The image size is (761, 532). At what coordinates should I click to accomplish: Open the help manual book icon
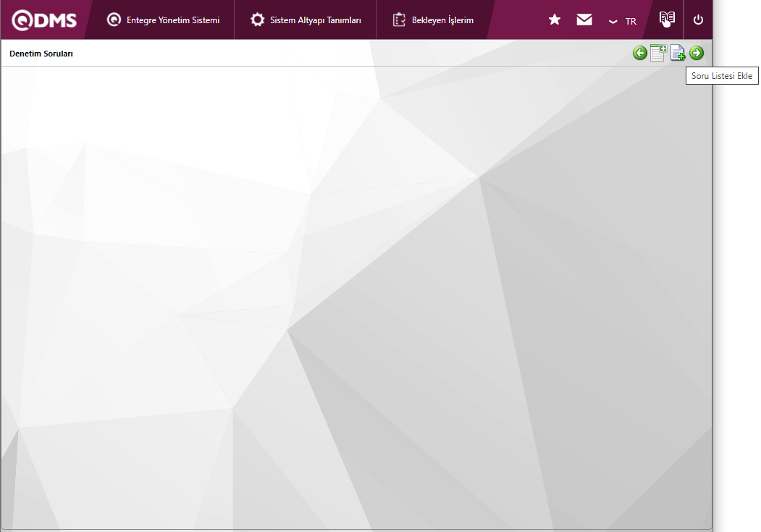[668, 19]
